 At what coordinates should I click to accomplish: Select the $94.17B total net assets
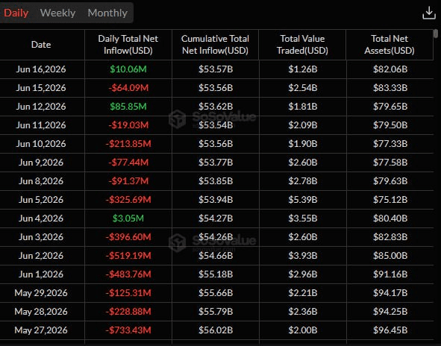[x=390, y=293]
